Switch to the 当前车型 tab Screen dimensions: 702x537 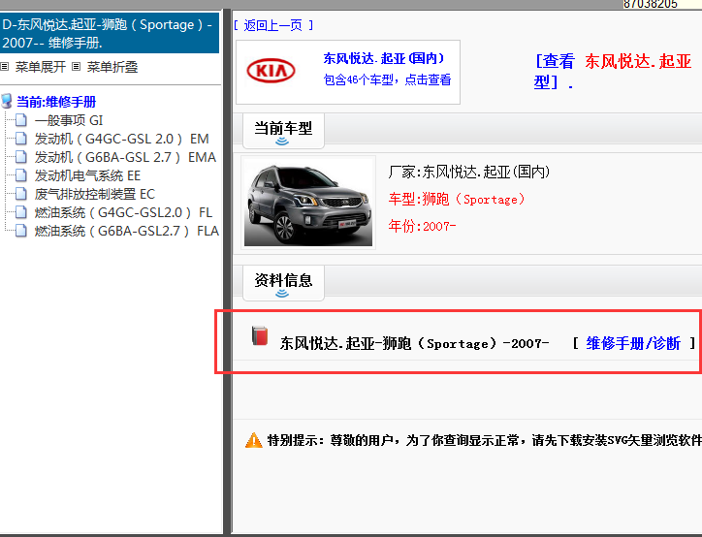pos(283,131)
